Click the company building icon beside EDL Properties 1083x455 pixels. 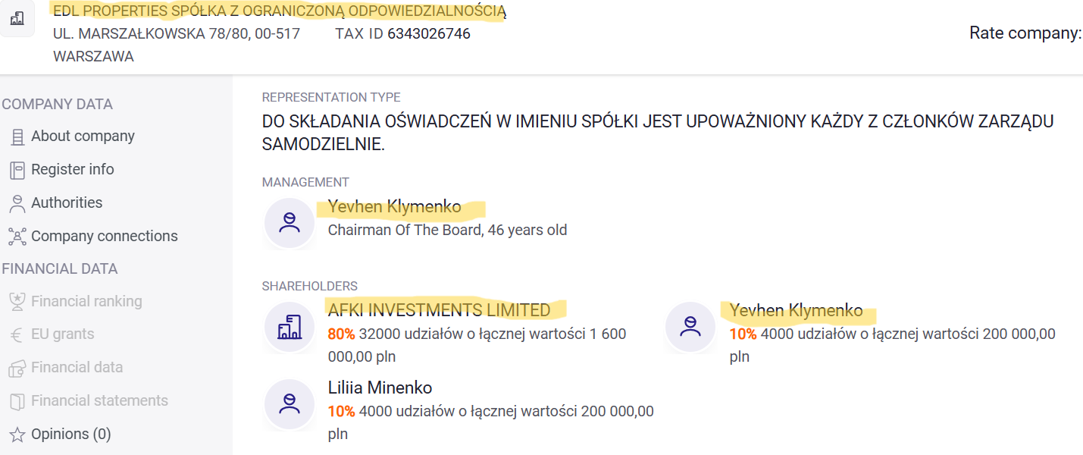tap(17, 19)
